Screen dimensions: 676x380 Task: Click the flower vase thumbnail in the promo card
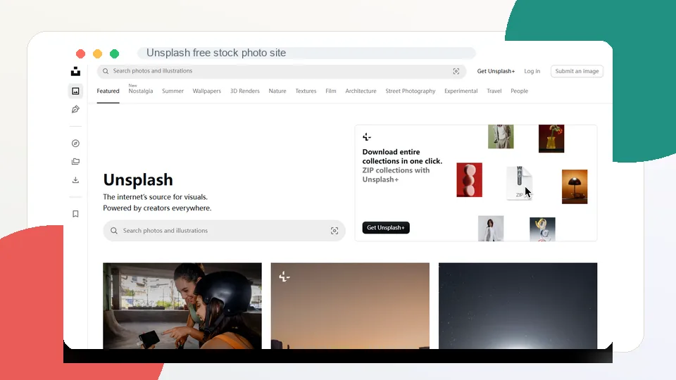click(x=551, y=139)
